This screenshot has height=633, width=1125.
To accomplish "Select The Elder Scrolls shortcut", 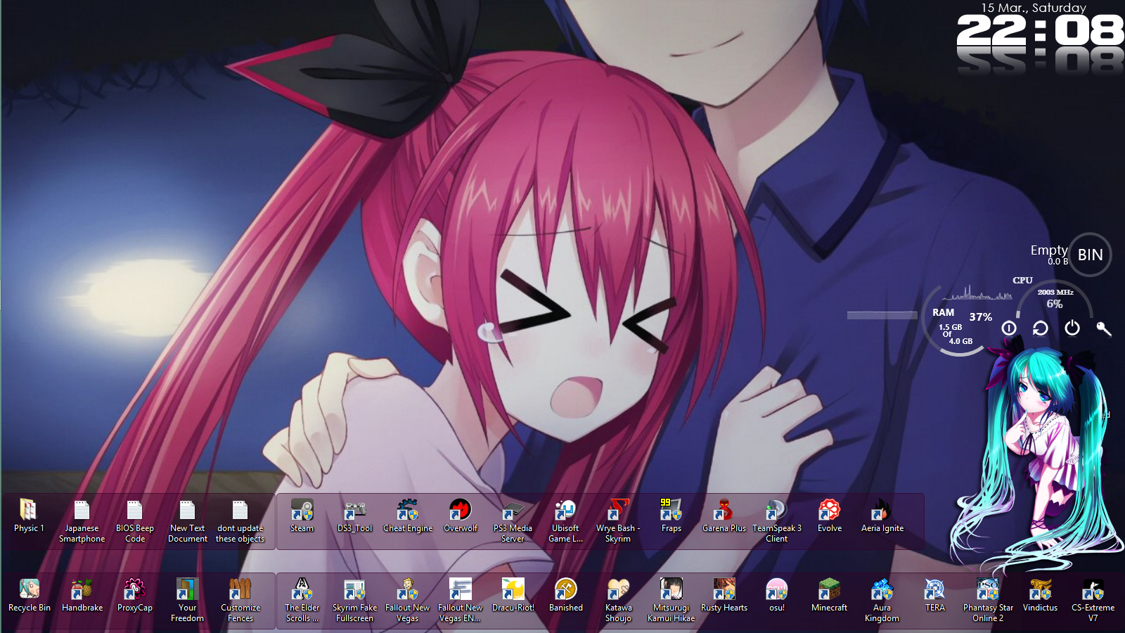I will [302, 600].
